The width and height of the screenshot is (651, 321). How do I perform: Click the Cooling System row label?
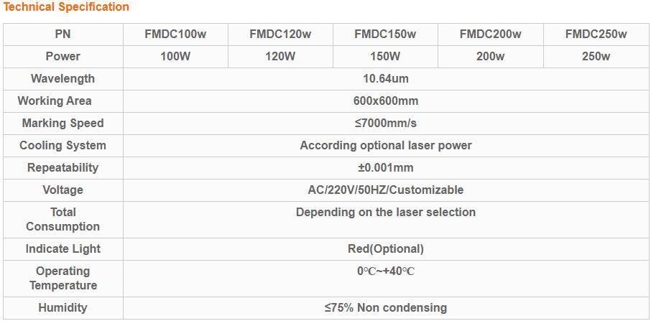point(63,145)
